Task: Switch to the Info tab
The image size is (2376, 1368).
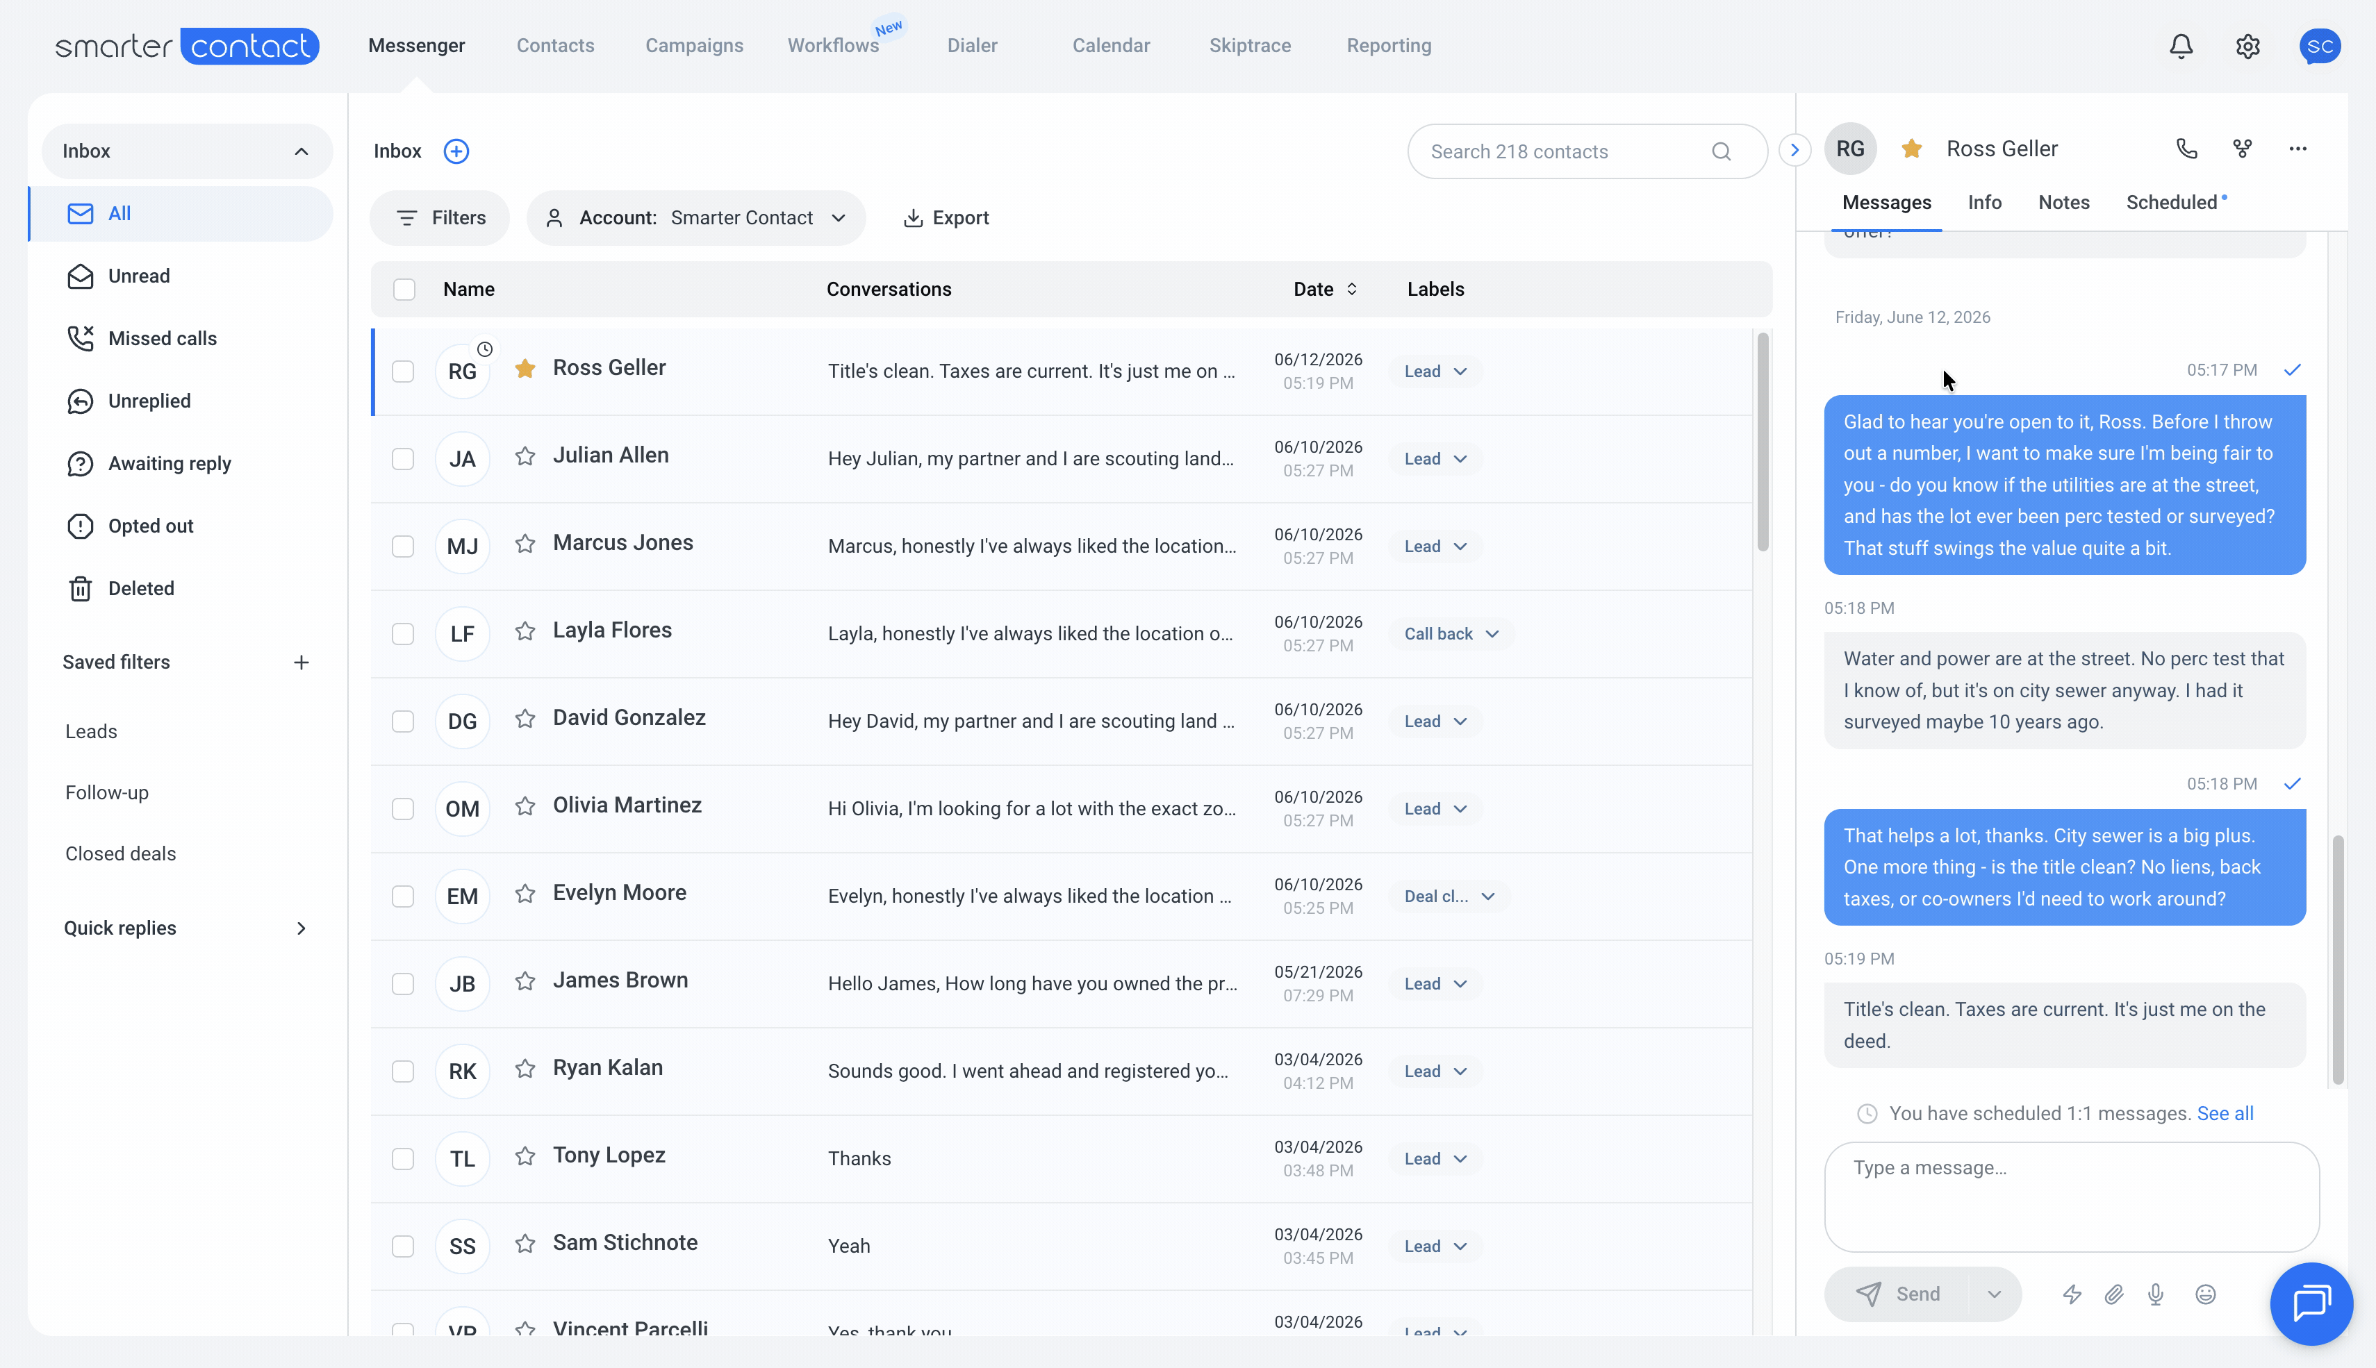Action: 1984,202
